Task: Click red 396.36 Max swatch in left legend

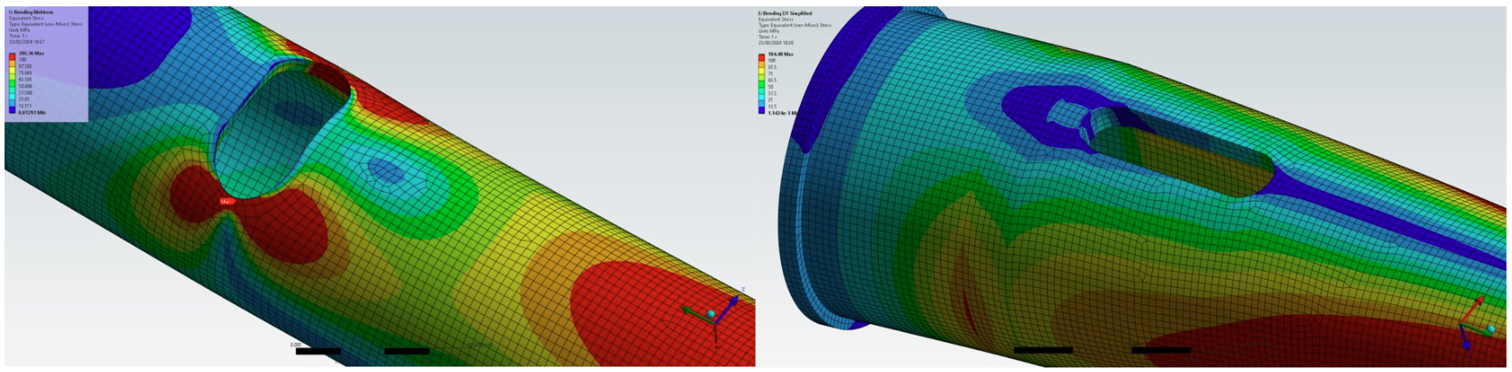Action: click(x=12, y=56)
